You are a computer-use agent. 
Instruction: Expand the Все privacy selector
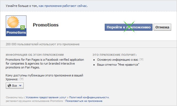[15, 86]
